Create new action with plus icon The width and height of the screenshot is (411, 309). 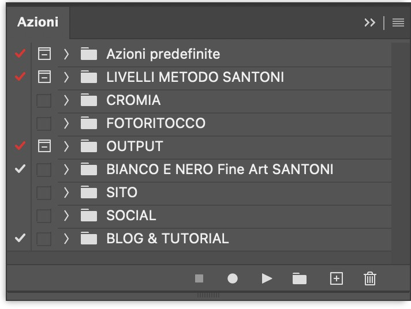[336, 278]
